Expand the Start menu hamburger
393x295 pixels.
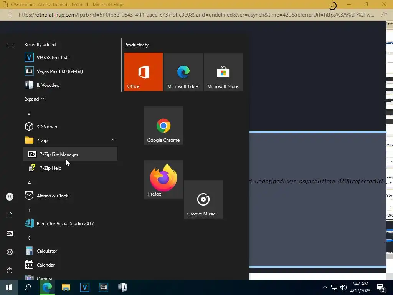pos(10,45)
